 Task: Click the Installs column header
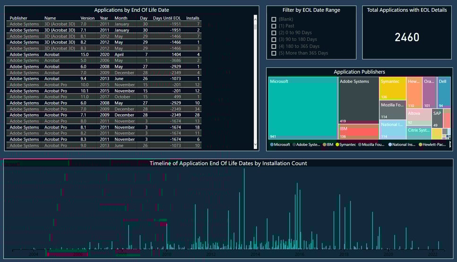193,18
